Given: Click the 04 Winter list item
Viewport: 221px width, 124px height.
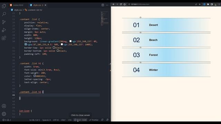Looking at the screenshot, I should pyautogui.click(x=166, y=70).
